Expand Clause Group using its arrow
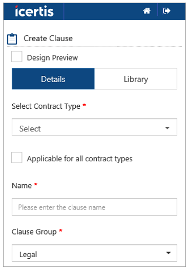190x270 pixels. [x=168, y=253]
